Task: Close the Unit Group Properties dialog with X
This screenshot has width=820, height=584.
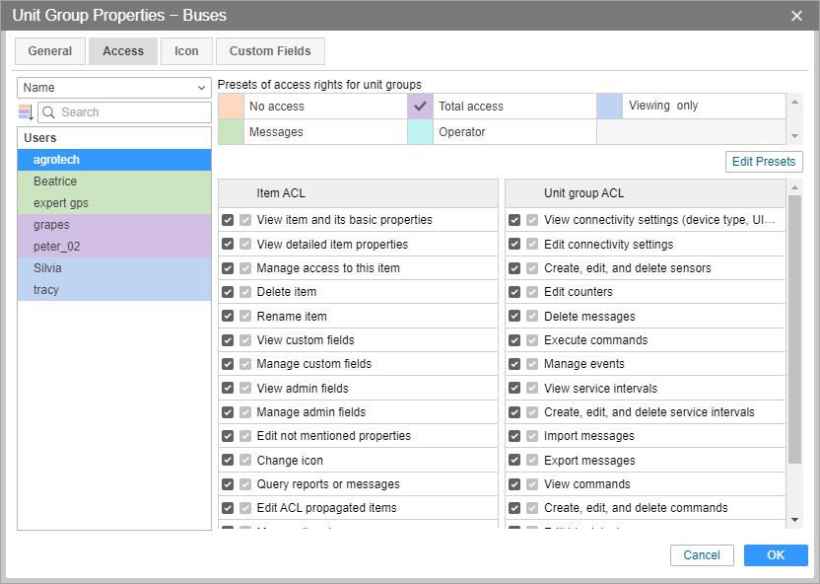Action: click(x=796, y=15)
